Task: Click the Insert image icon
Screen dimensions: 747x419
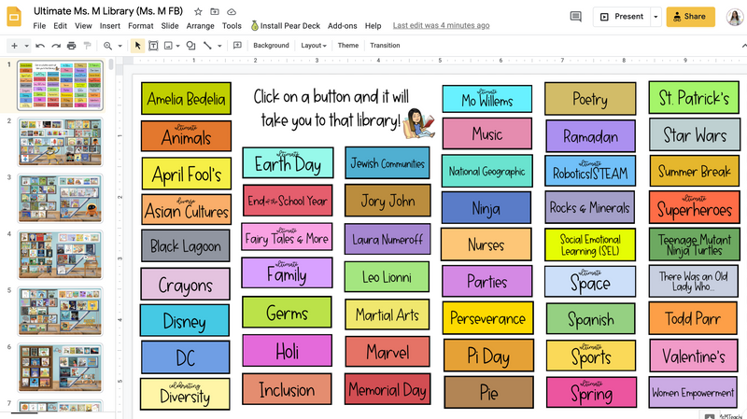Action: [x=168, y=46]
